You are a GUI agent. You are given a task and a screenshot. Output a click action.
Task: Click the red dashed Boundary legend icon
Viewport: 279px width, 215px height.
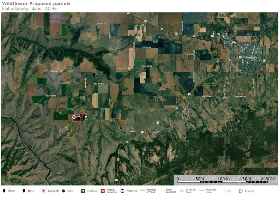(x=241, y=191)
